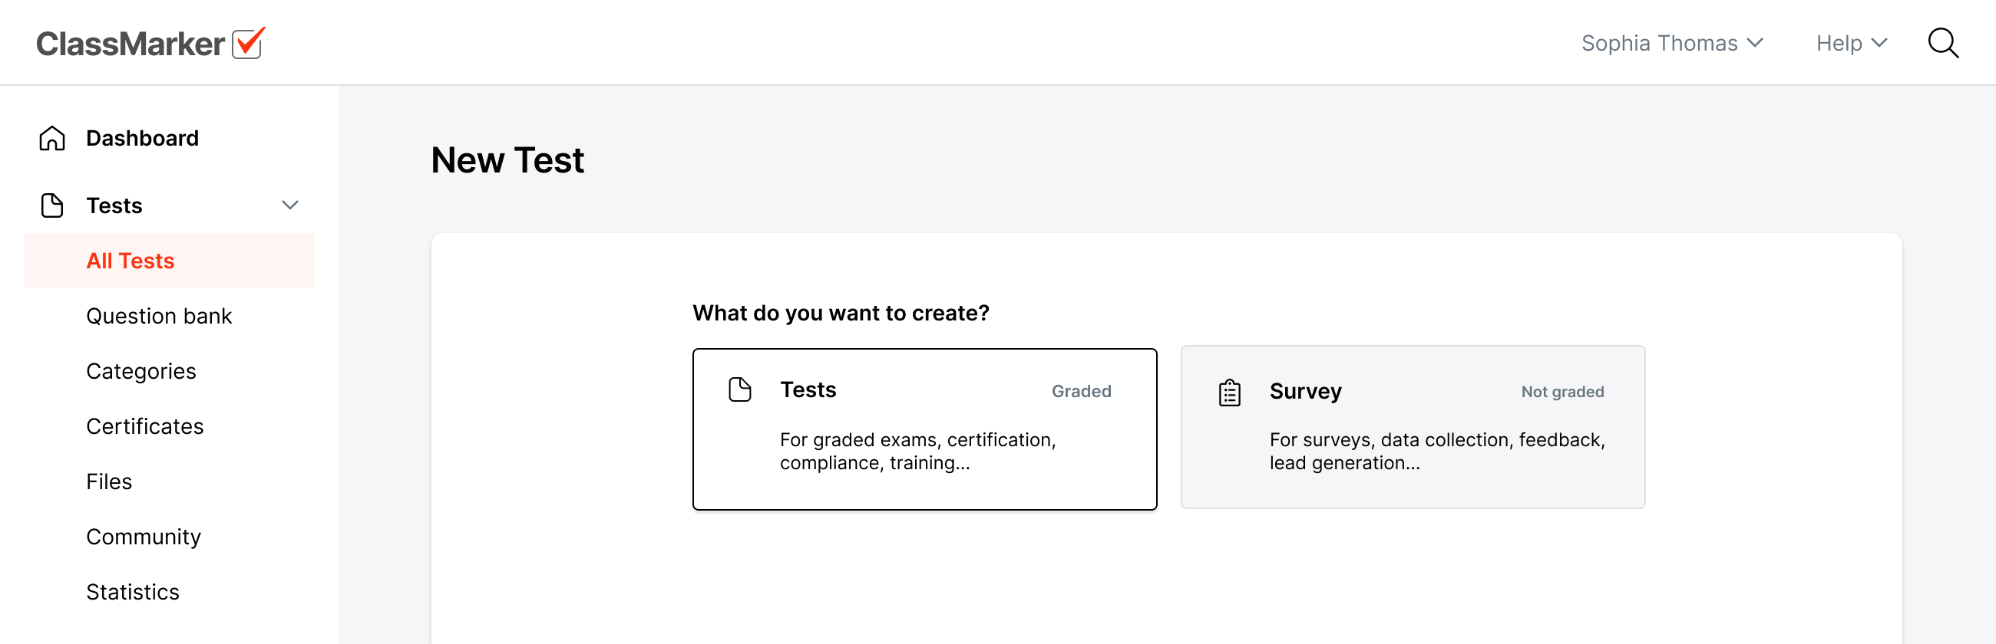
Task: View the Statistics page
Action: (x=133, y=591)
